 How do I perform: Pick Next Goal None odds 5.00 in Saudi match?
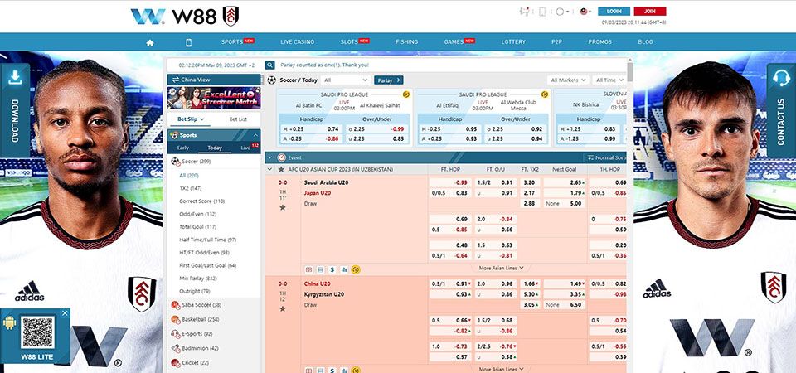(x=565, y=204)
